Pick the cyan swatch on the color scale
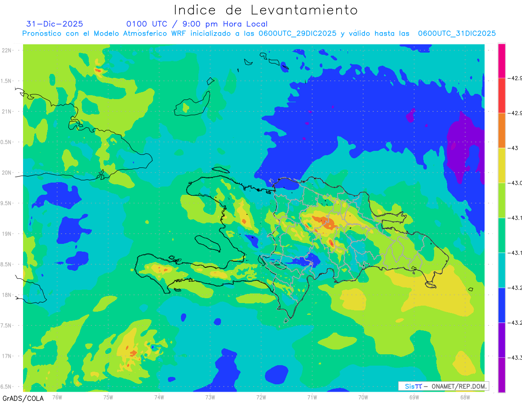 point(502,270)
